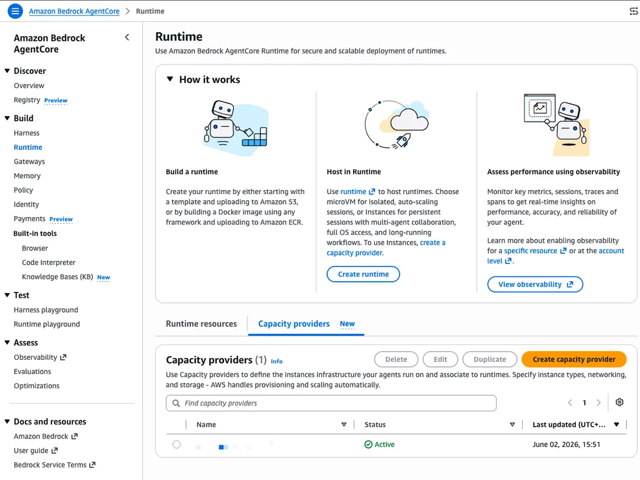Viewport: 640px width, 480px height.
Task: Open the Info link beside Capacity providers
Action: [276, 361]
